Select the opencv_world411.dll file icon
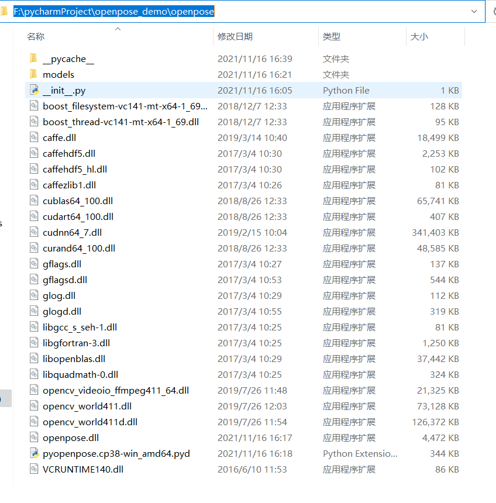This screenshot has height=503, width=496. pyautogui.click(x=35, y=405)
